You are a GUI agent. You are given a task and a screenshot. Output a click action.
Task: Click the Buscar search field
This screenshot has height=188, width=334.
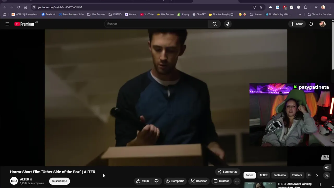(156, 24)
